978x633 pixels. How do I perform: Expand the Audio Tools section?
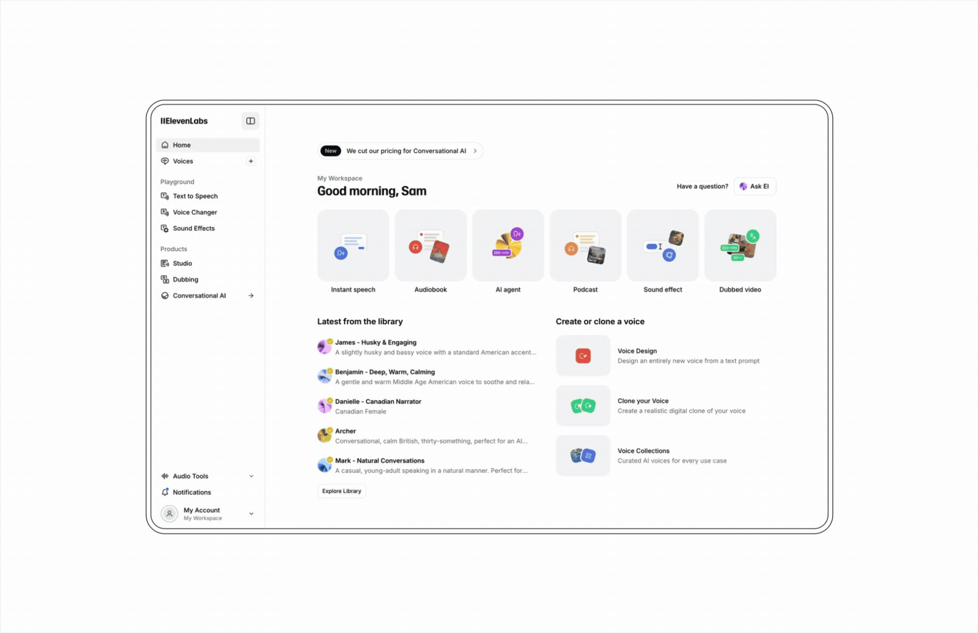[x=251, y=476]
